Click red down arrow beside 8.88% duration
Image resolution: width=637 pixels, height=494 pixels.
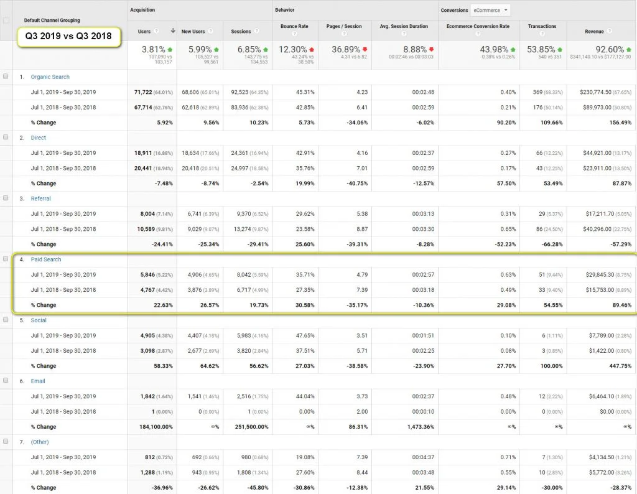click(x=431, y=50)
